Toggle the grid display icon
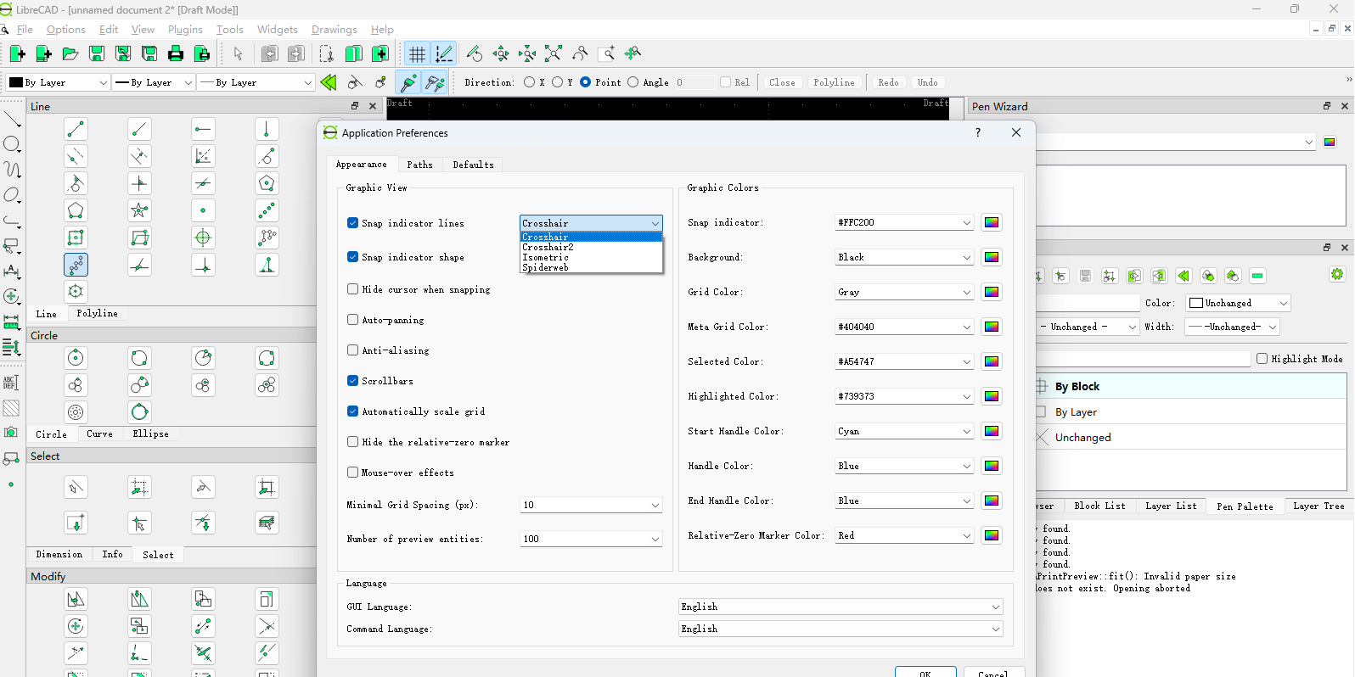This screenshot has height=677, width=1355. (x=417, y=54)
